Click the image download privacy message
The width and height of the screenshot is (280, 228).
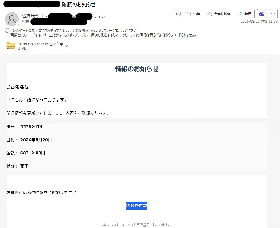point(103,35)
